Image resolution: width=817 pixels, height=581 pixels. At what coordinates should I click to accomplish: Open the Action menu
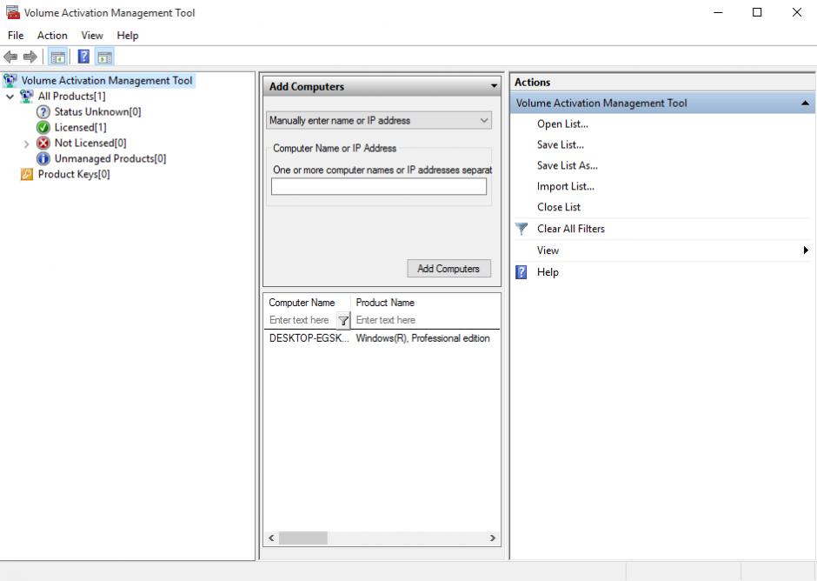52,36
